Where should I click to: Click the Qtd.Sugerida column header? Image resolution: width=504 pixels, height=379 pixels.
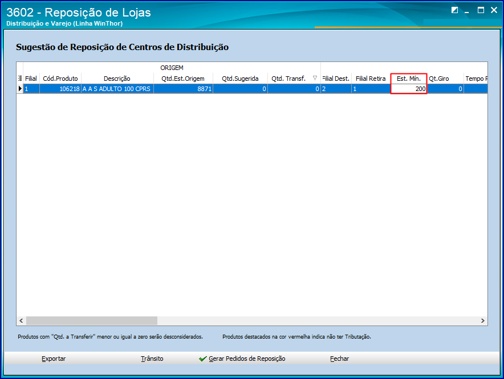point(240,79)
